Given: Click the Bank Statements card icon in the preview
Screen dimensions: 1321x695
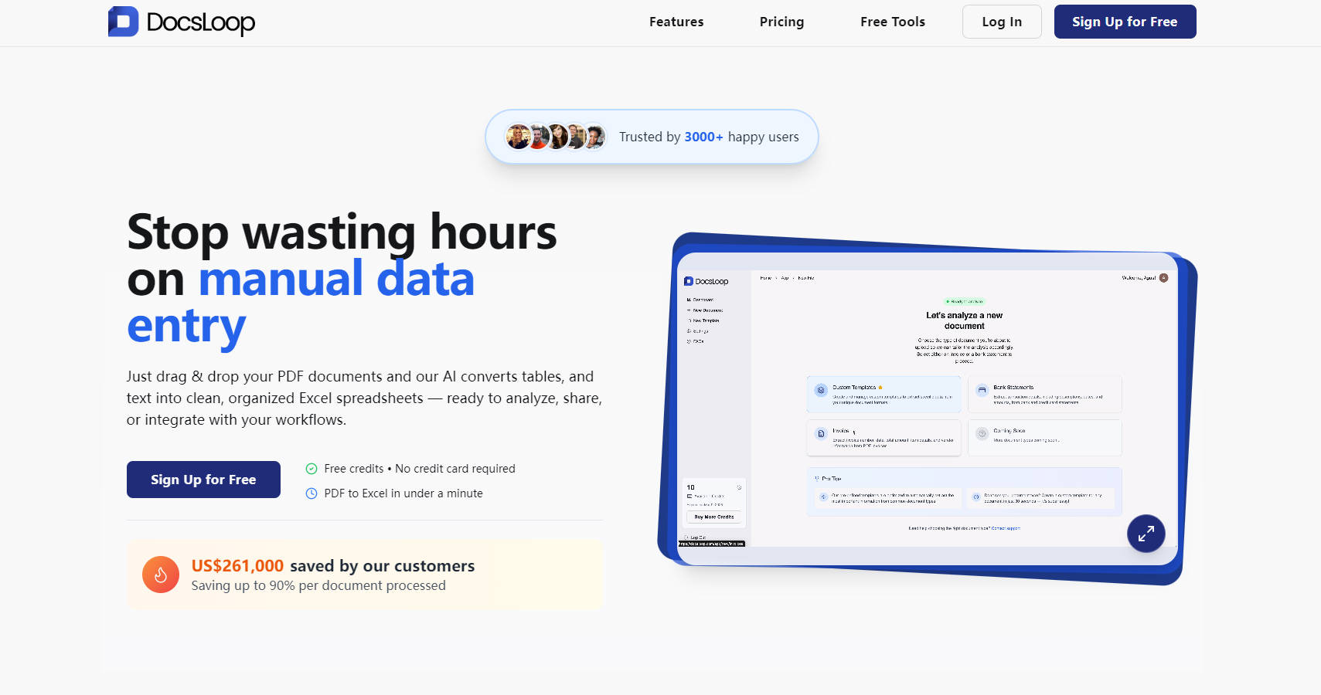Looking at the screenshot, I should tap(982, 391).
